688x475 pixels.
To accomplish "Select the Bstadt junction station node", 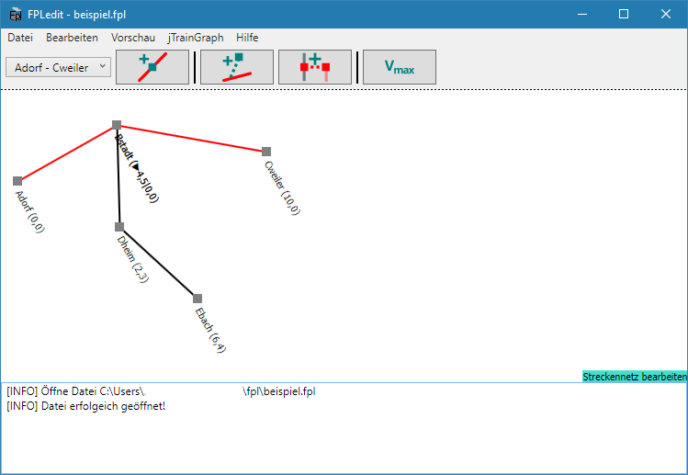I will point(117,125).
